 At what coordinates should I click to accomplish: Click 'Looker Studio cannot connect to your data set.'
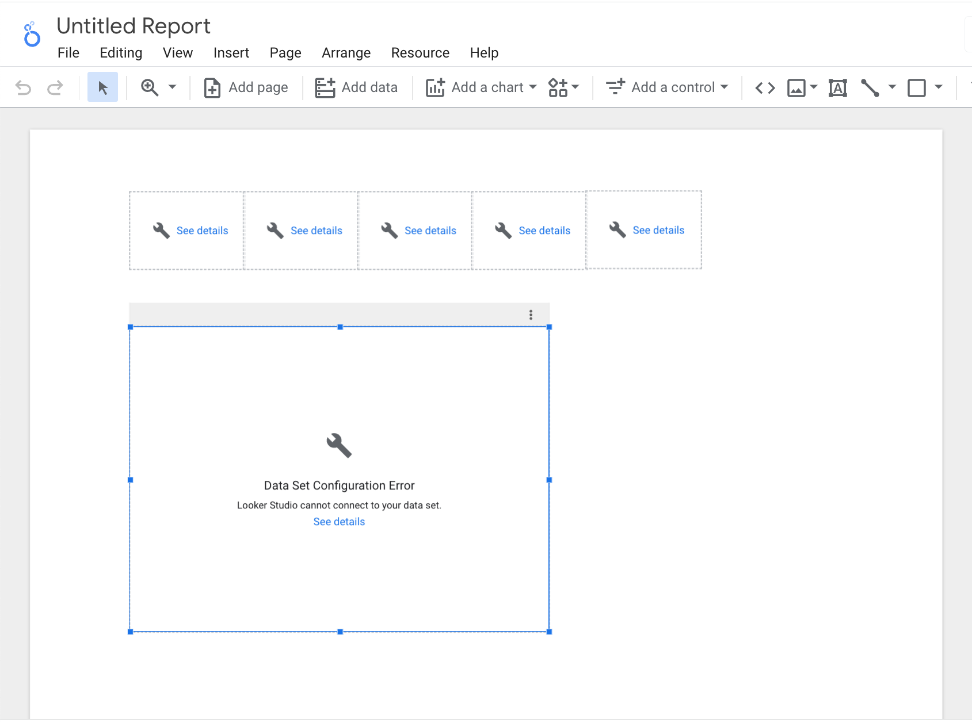(339, 505)
